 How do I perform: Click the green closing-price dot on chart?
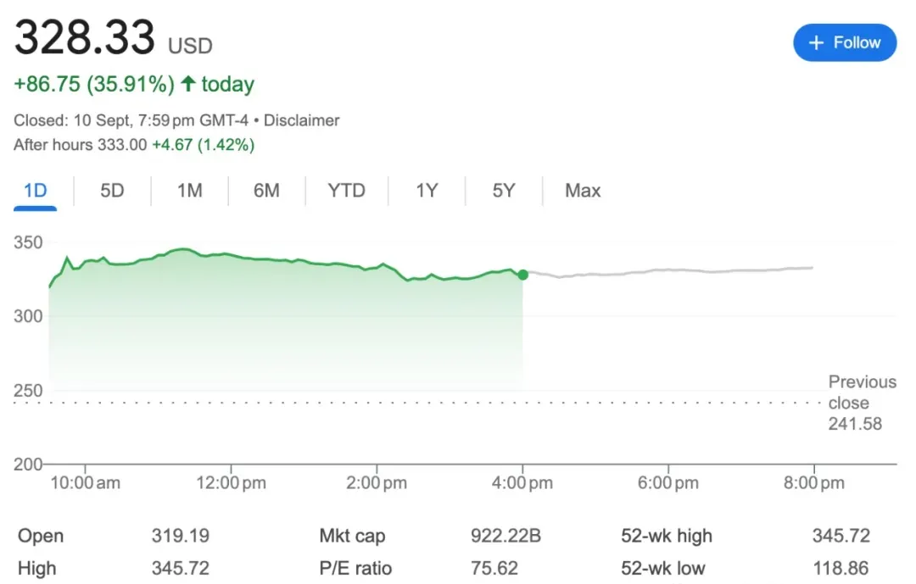point(522,275)
